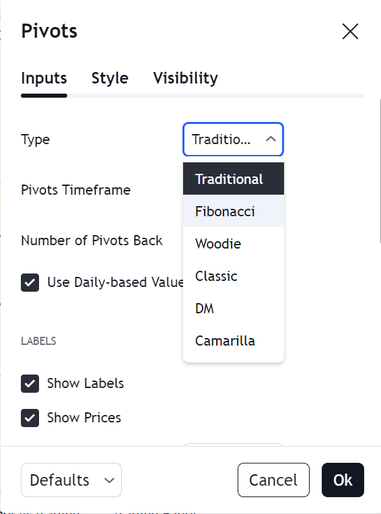Open the Type combo box
381x514 pixels.
coord(233,139)
